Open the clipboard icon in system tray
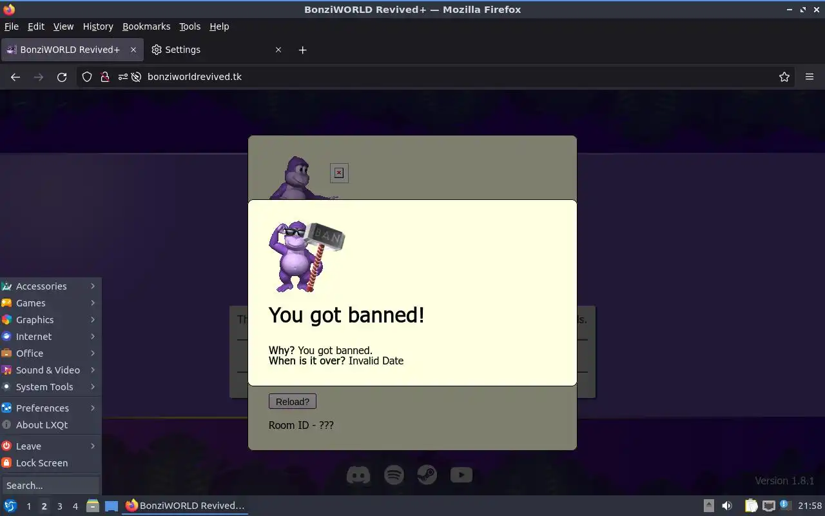Screen dimensions: 825x516 tap(751, 506)
